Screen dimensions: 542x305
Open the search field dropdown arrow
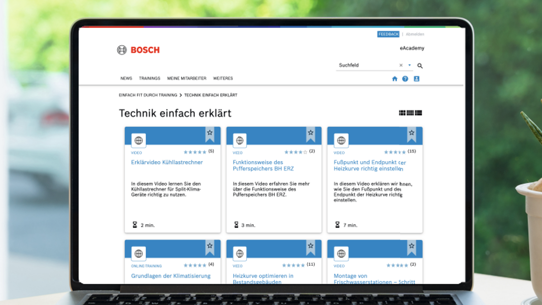[410, 66]
